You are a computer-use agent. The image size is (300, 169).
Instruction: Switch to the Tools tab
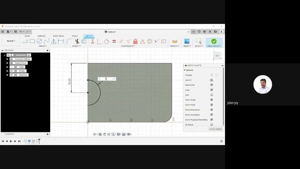point(75,36)
